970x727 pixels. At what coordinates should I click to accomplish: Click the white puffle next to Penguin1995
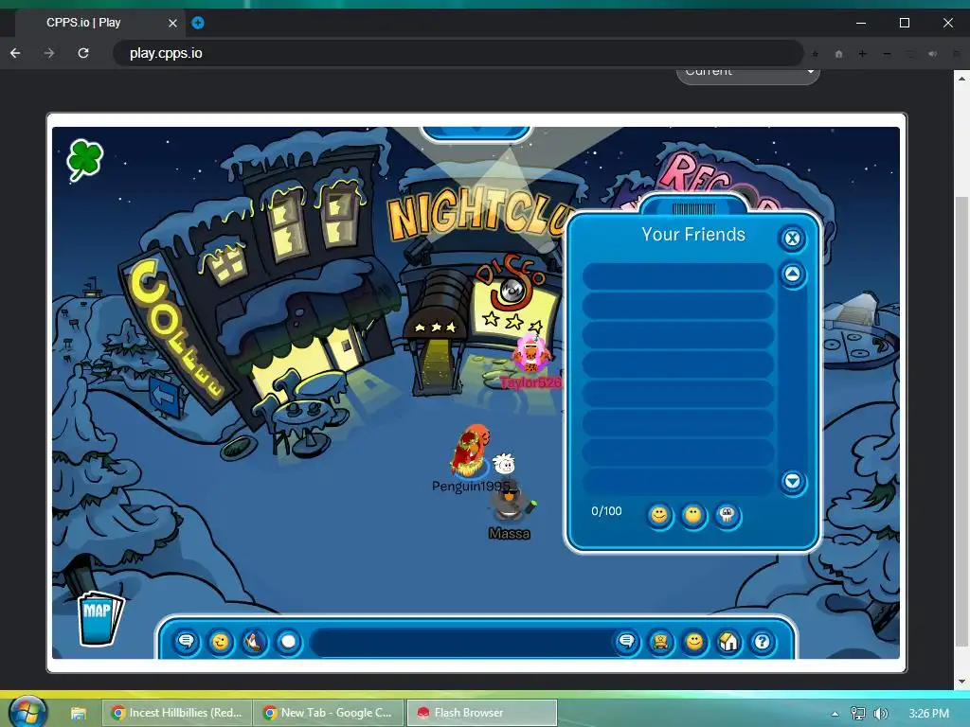click(x=505, y=464)
